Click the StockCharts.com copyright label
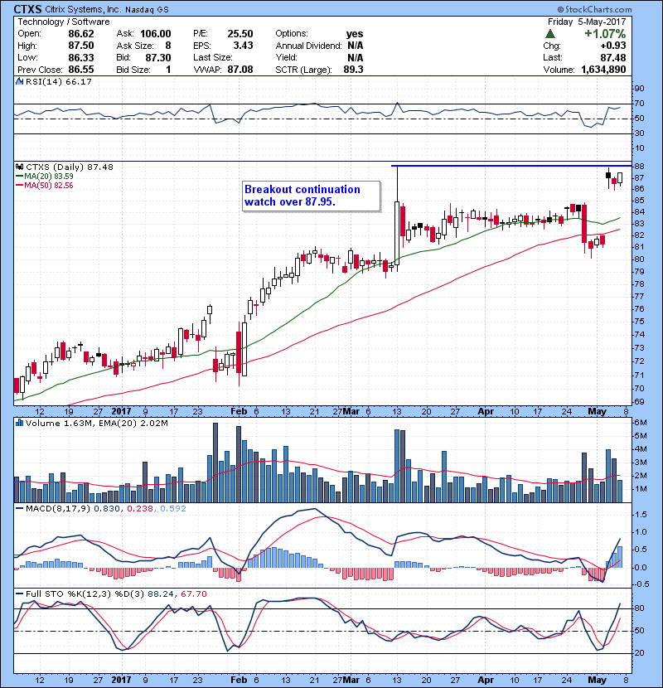The height and width of the screenshot is (688, 663). pyautogui.click(x=594, y=9)
